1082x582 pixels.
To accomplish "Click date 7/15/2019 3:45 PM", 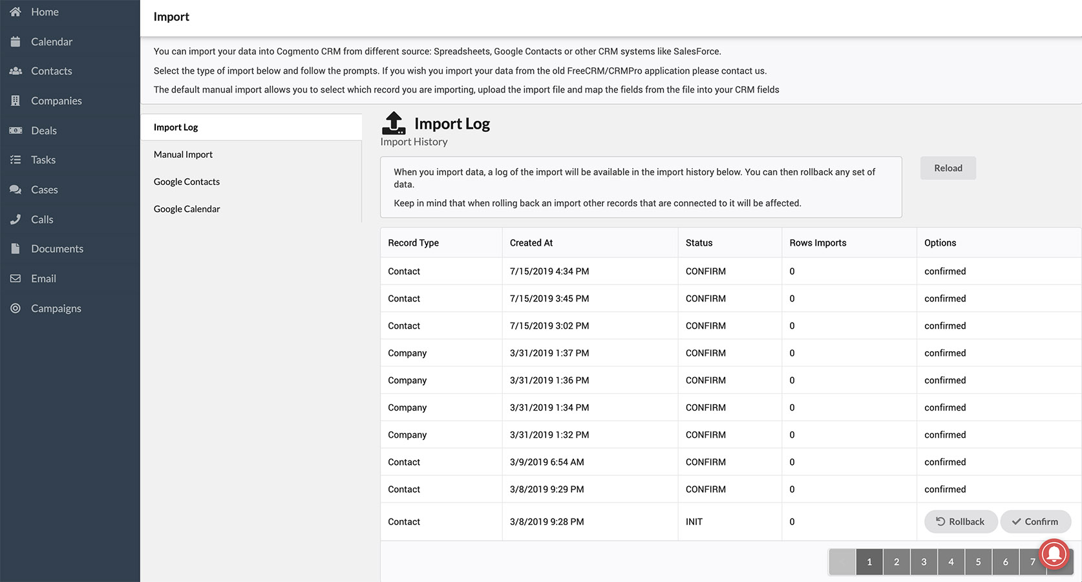I will click(x=549, y=299).
